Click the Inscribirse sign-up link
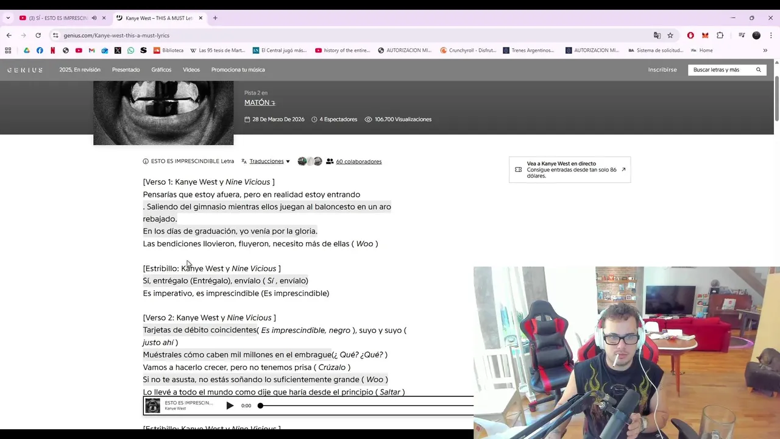This screenshot has width=780, height=439. [x=662, y=70]
